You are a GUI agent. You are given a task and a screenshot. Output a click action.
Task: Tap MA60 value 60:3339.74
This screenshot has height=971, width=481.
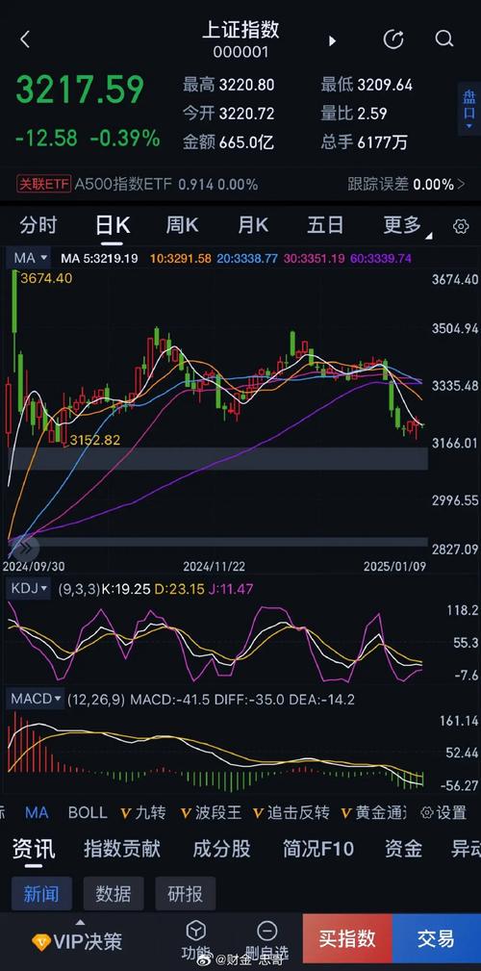point(381,258)
